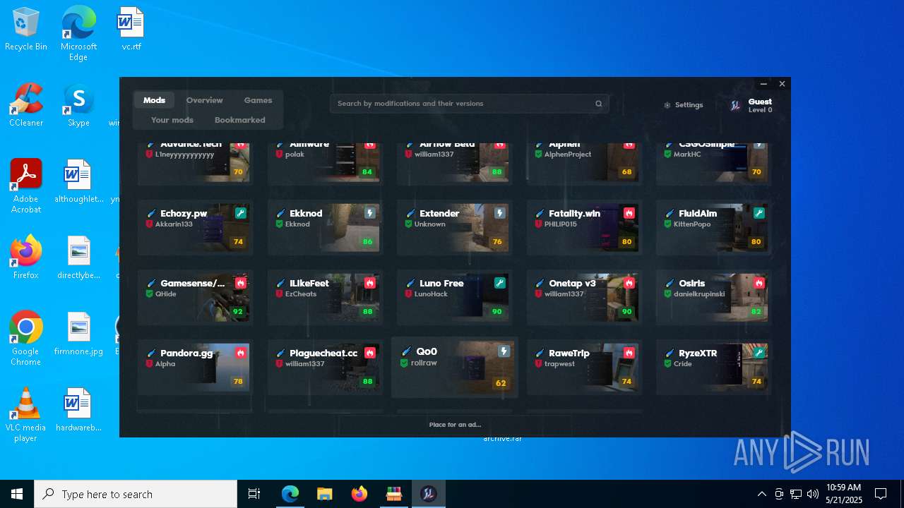Click the green shield next to KittenPopo

tap(668, 224)
